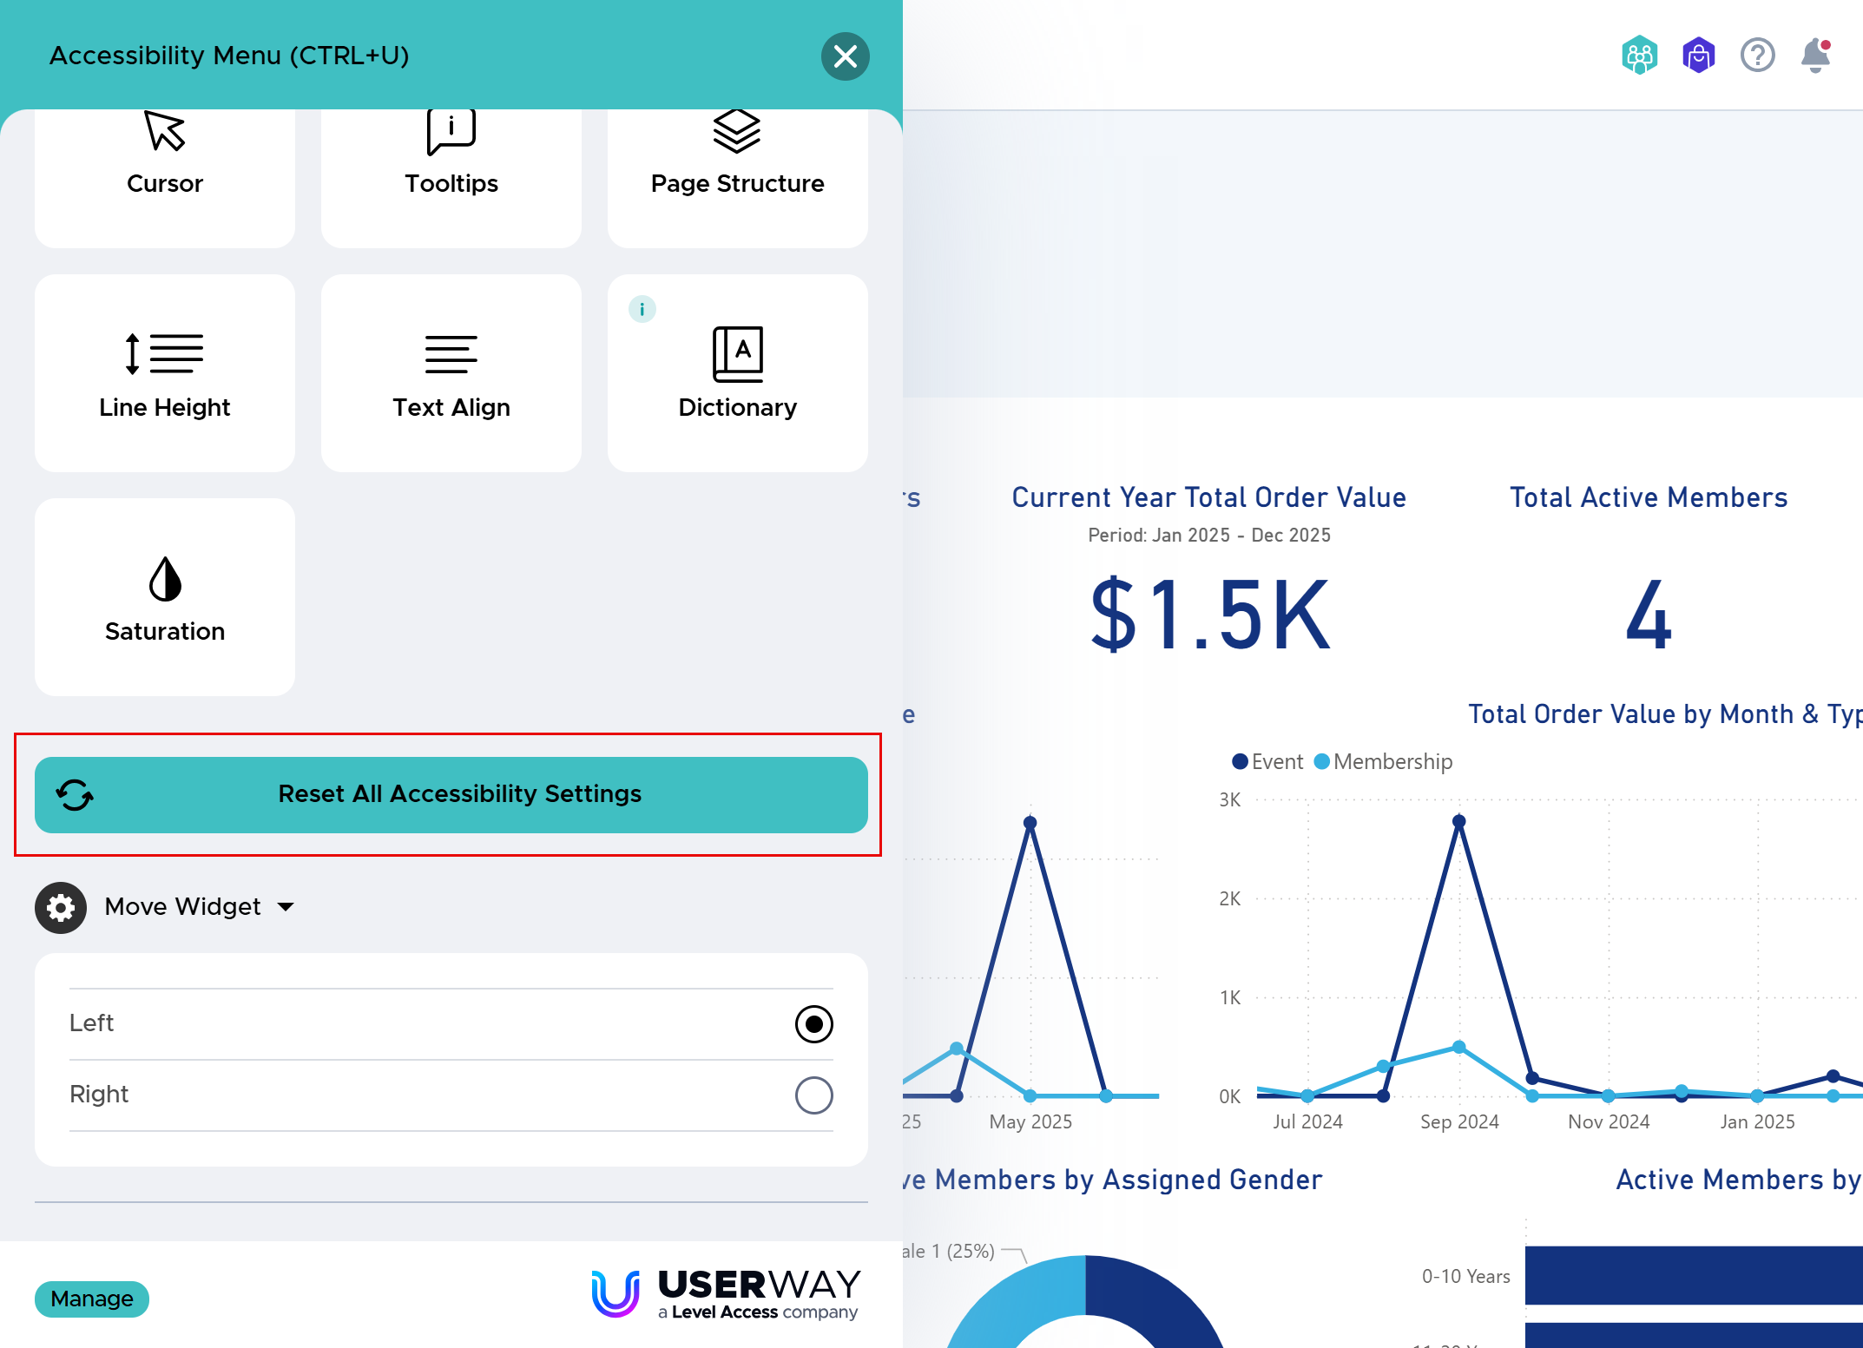Collapse the Move Widget dropdown arrow
1863x1348 pixels.
click(286, 907)
